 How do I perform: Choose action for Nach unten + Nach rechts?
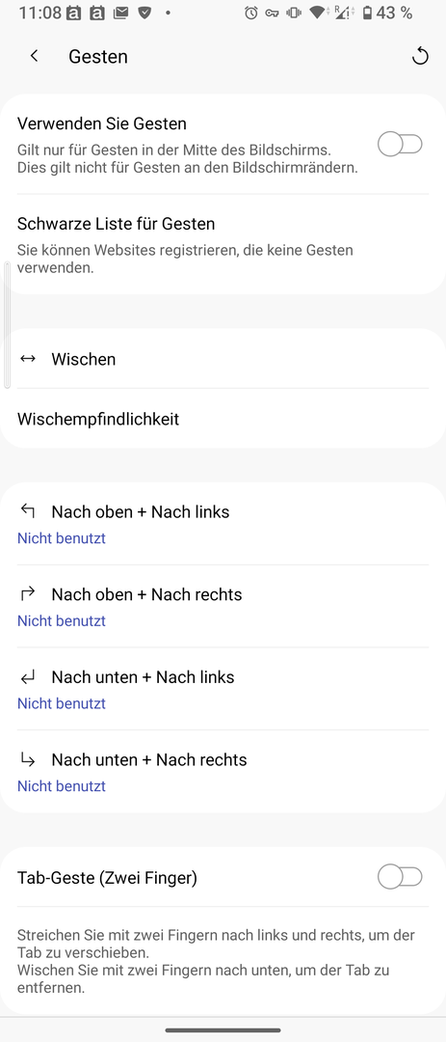click(223, 772)
